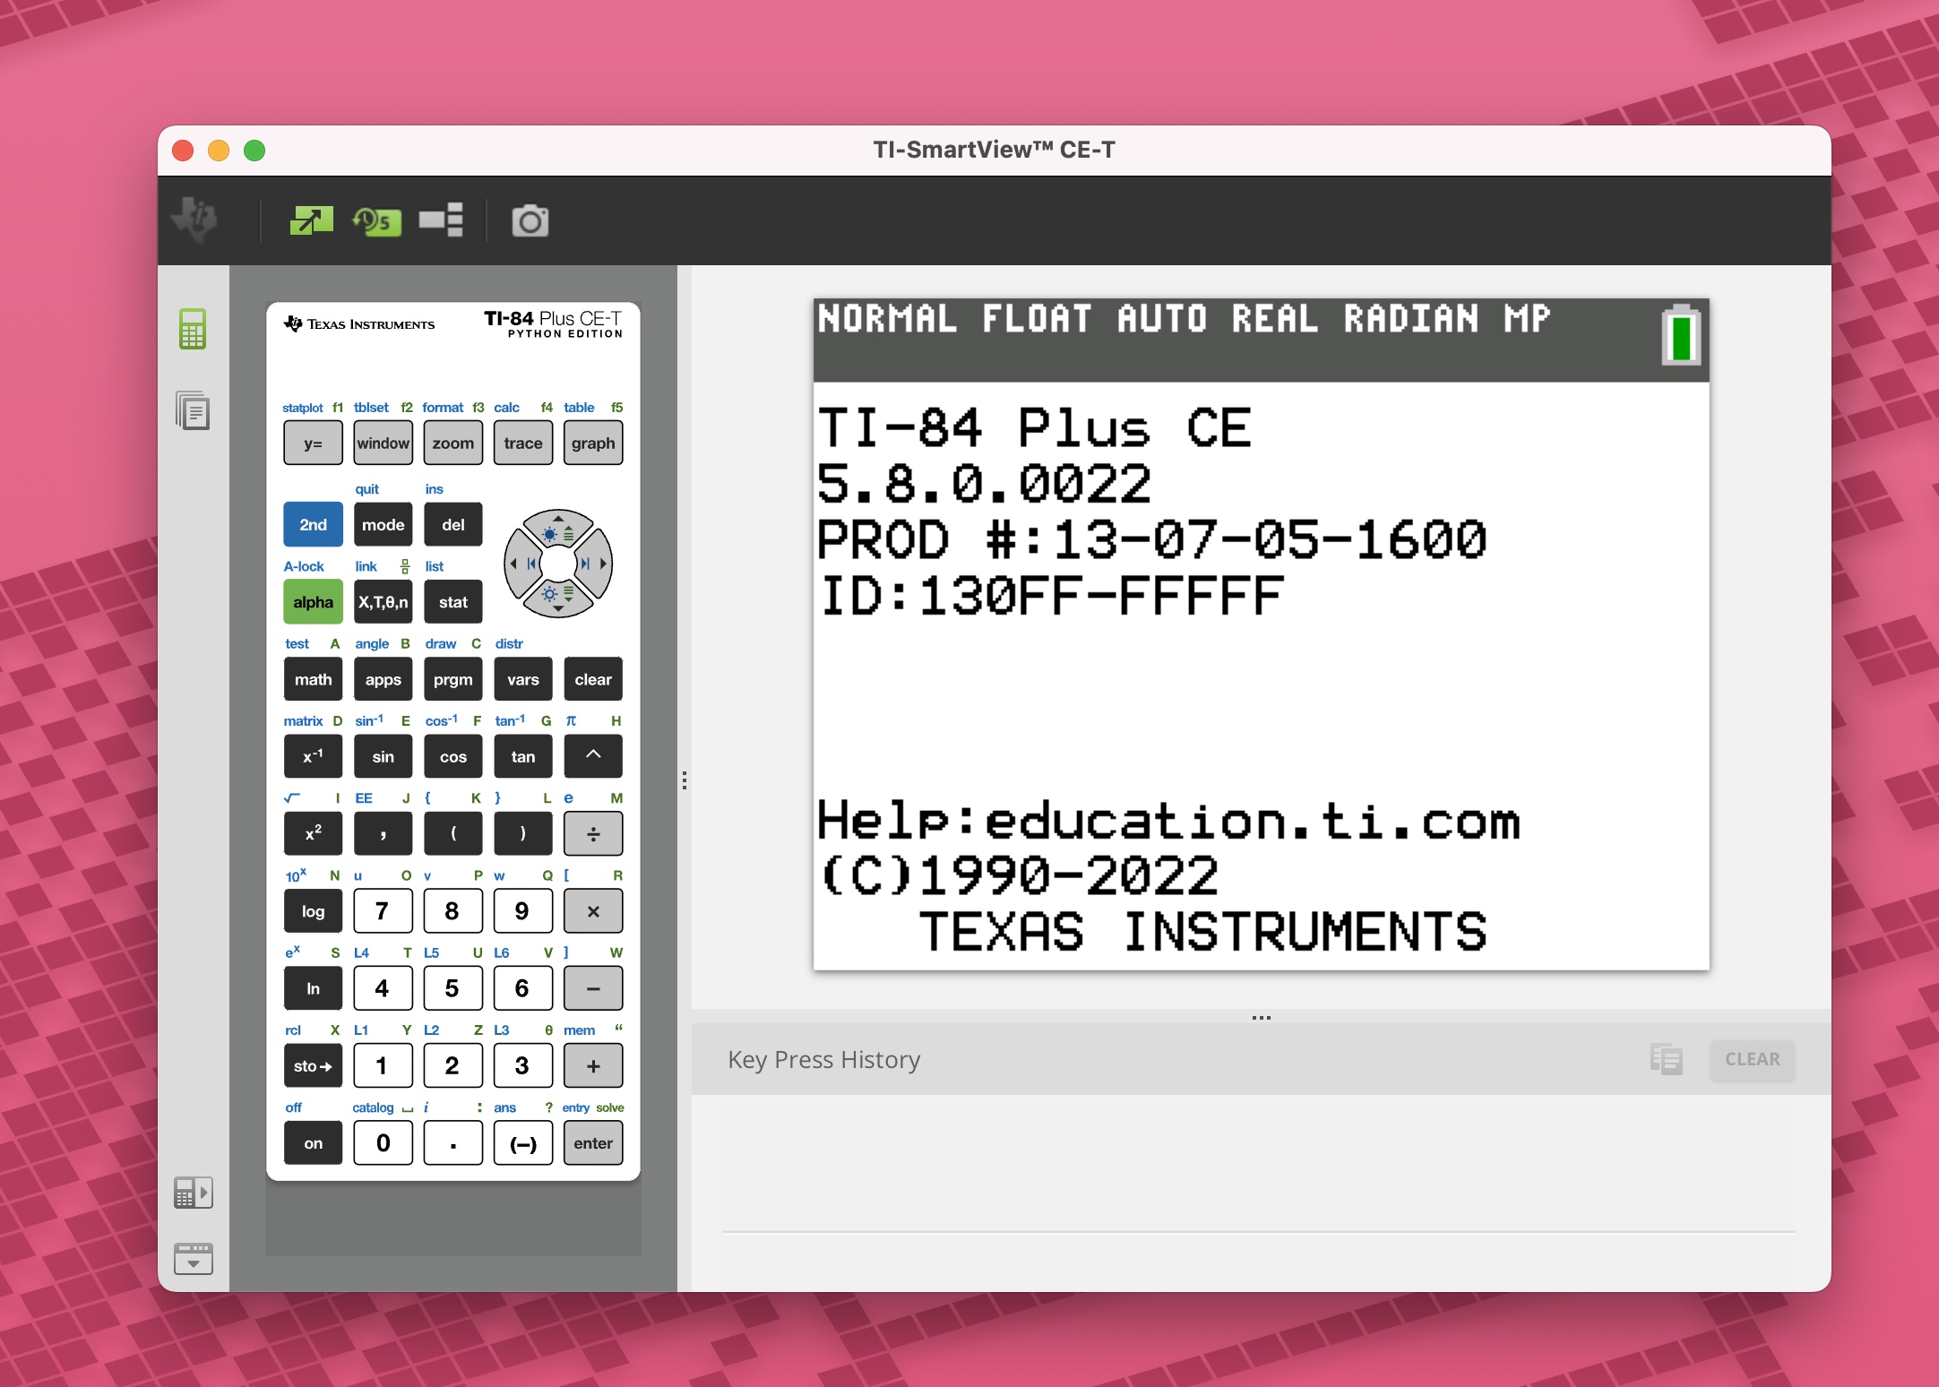Screen dimensions: 1939x1387
Task: Click the divide key
Action: tap(593, 833)
